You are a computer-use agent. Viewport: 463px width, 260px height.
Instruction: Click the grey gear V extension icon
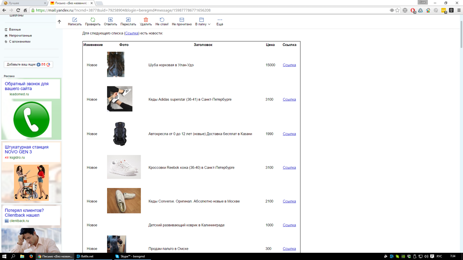pos(436,10)
